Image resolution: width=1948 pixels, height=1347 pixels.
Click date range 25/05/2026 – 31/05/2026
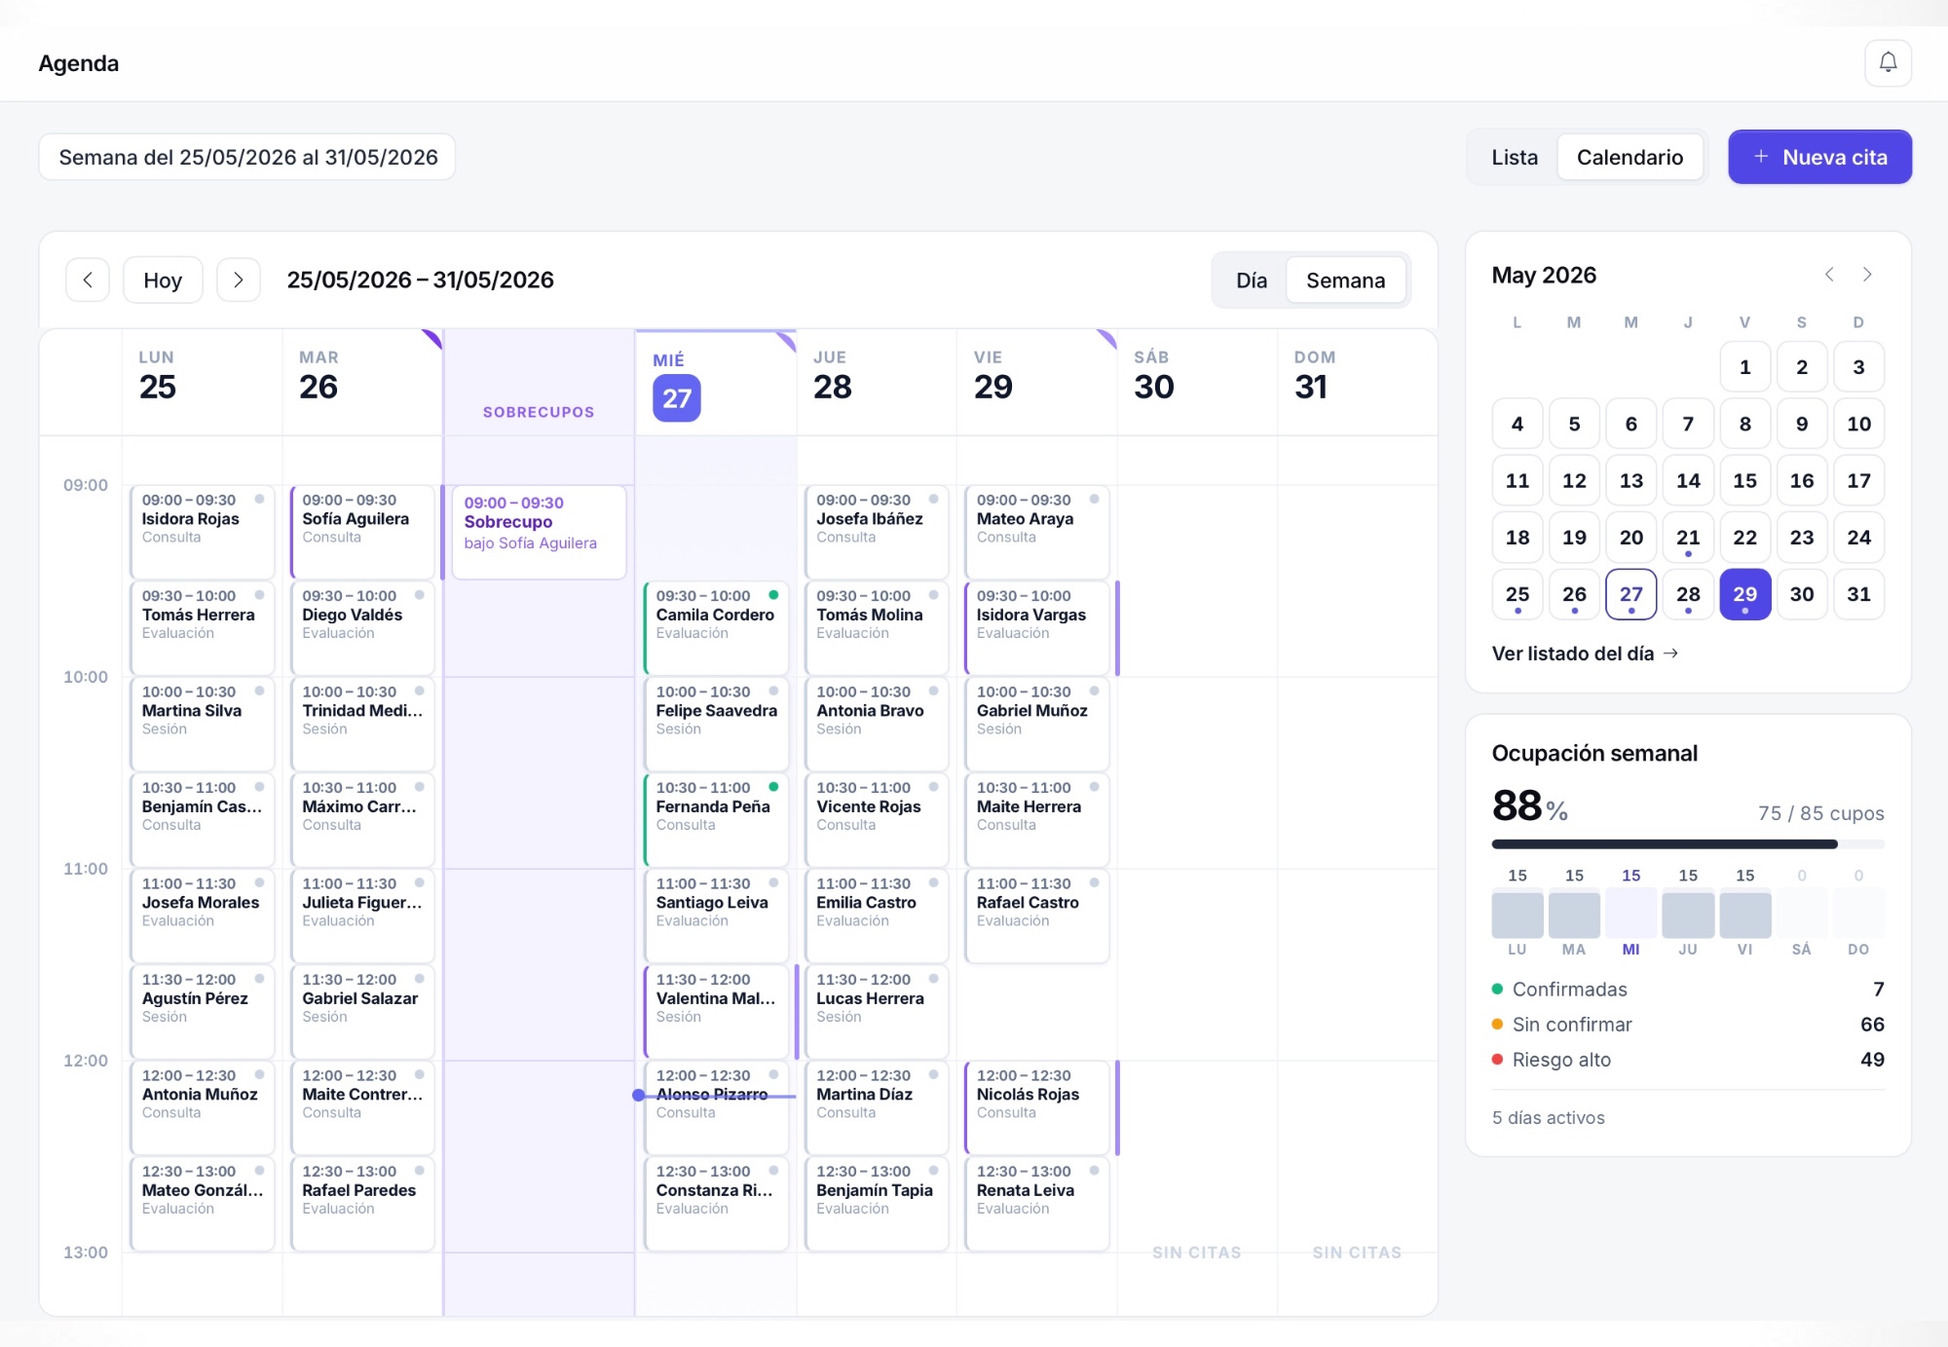point(420,281)
